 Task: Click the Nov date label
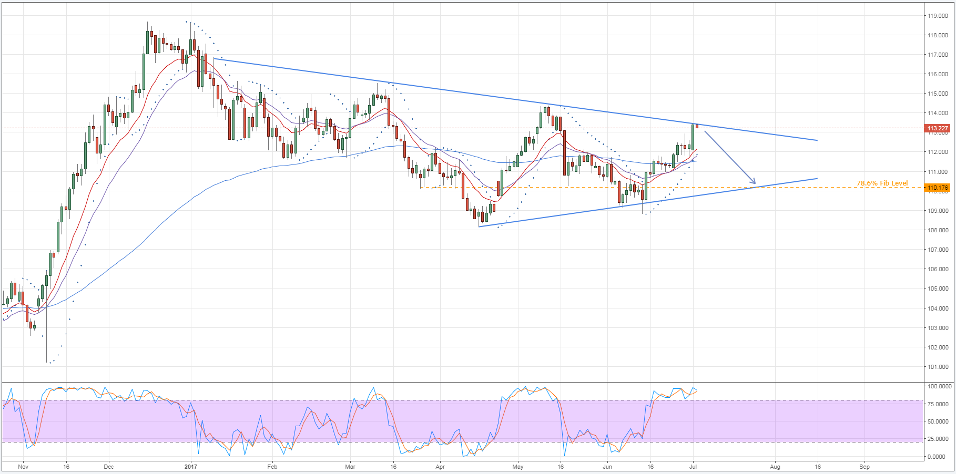pyautogui.click(x=23, y=466)
